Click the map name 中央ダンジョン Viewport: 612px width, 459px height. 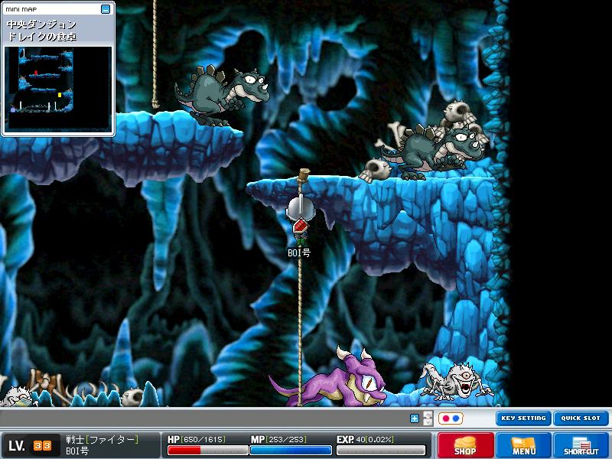(x=41, y=24)
